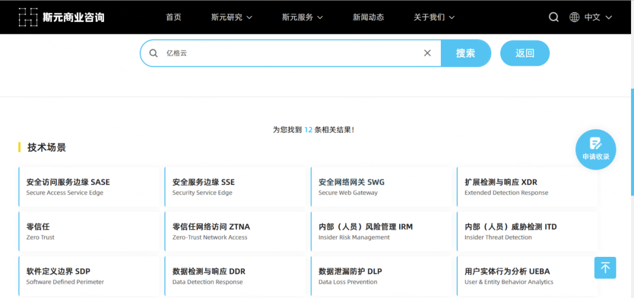
Task: Click the 返回 button
Action: click(525, 53)
